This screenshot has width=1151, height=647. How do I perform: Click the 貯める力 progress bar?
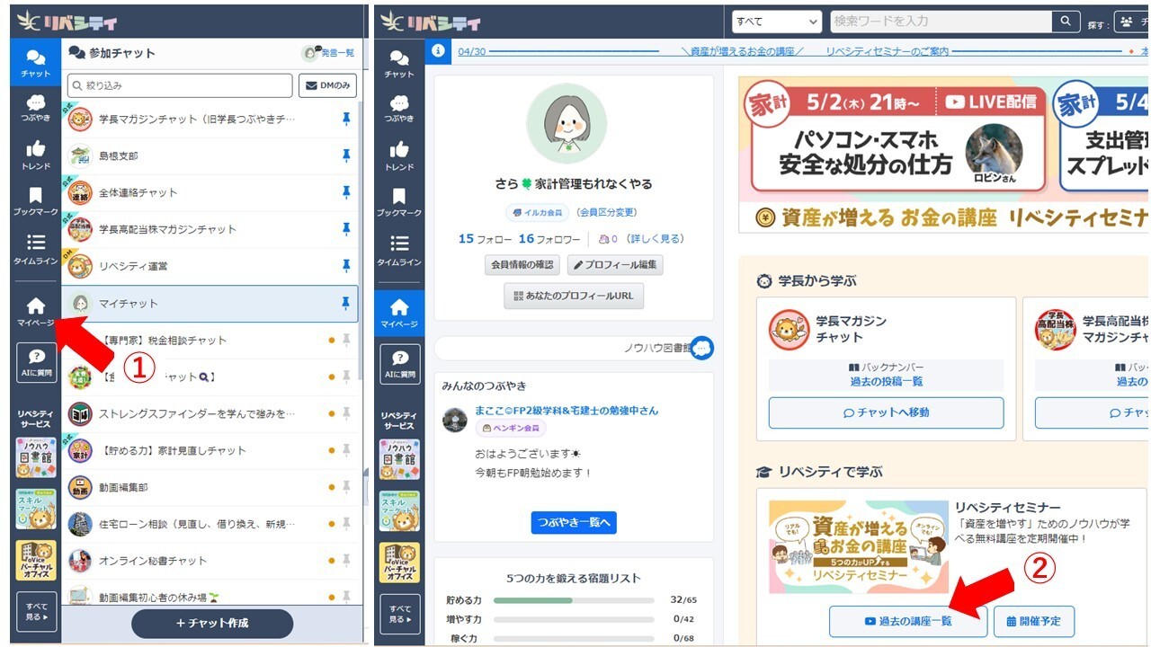(x=574, y=599)
